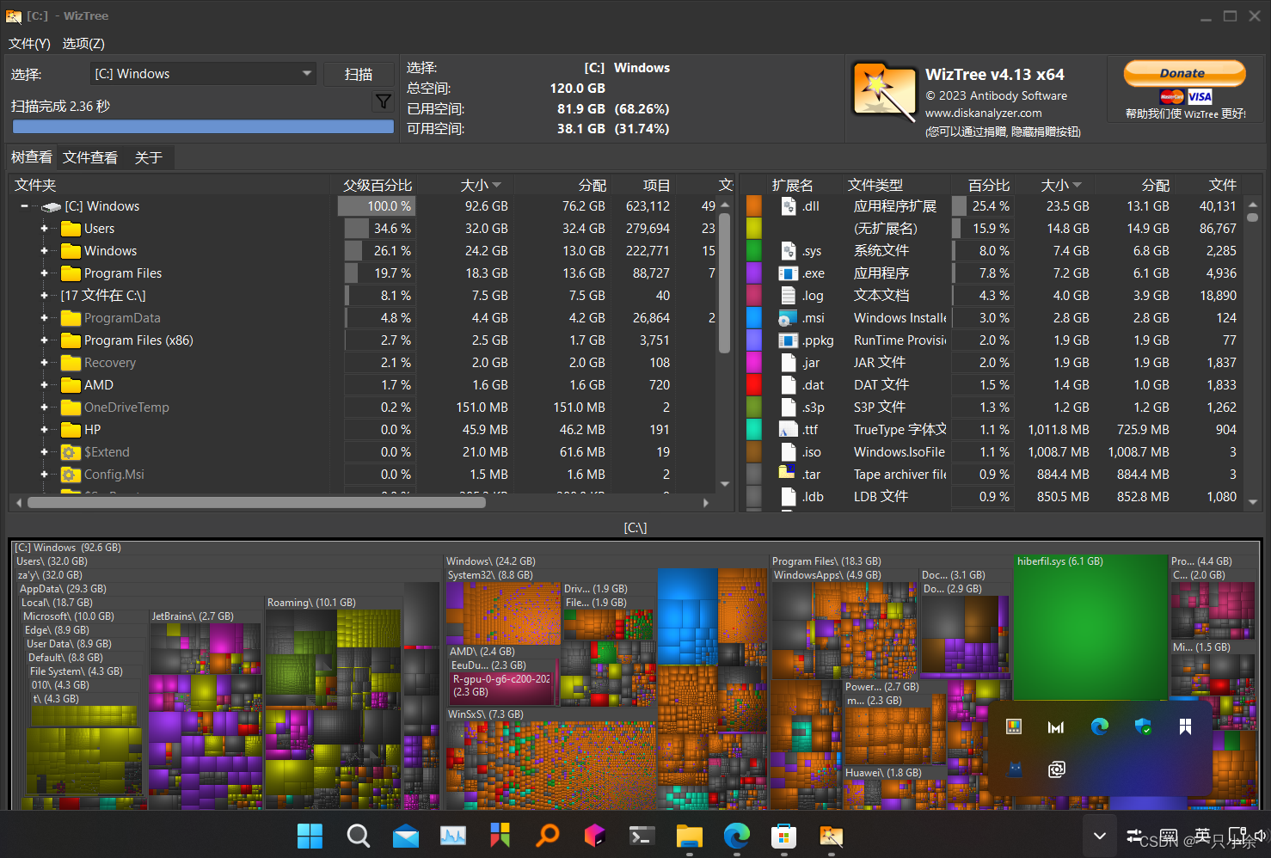Click the Roaming\ (10.1 GB) treemap label
The height and width of the screenshot is (858, 1271).
click(311, 603)
